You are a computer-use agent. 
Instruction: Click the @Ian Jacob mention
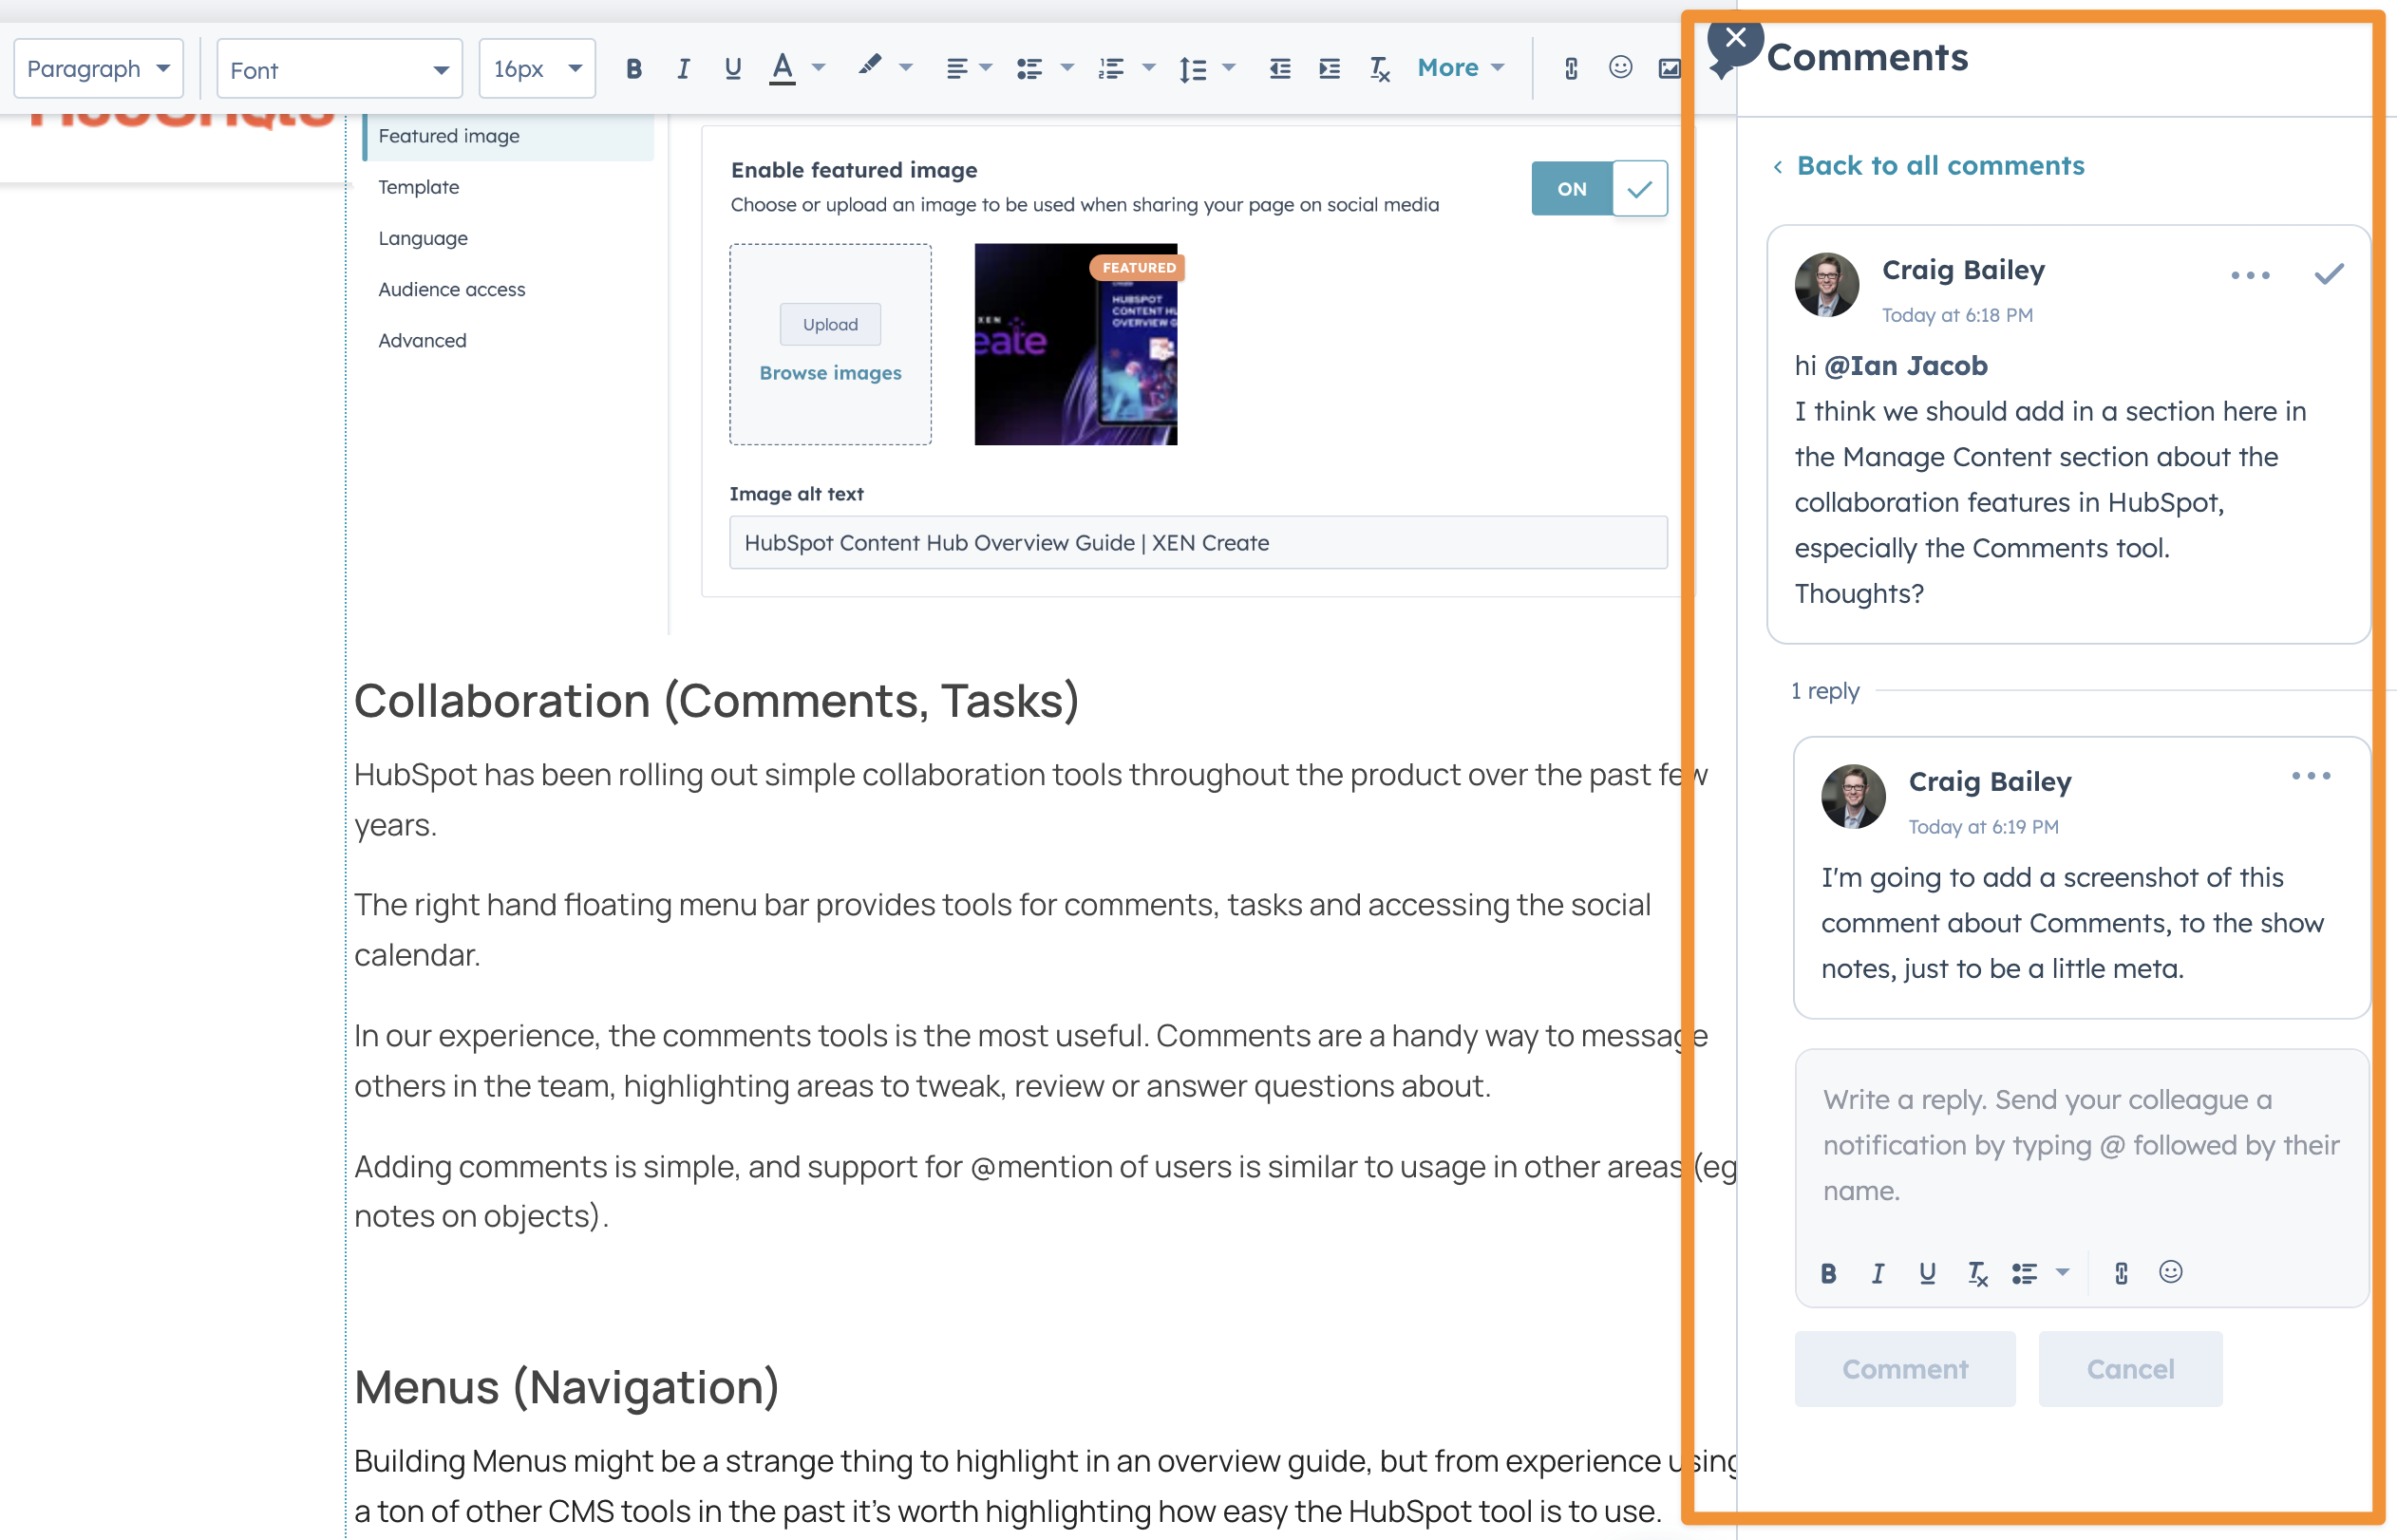pos(1906,366)
